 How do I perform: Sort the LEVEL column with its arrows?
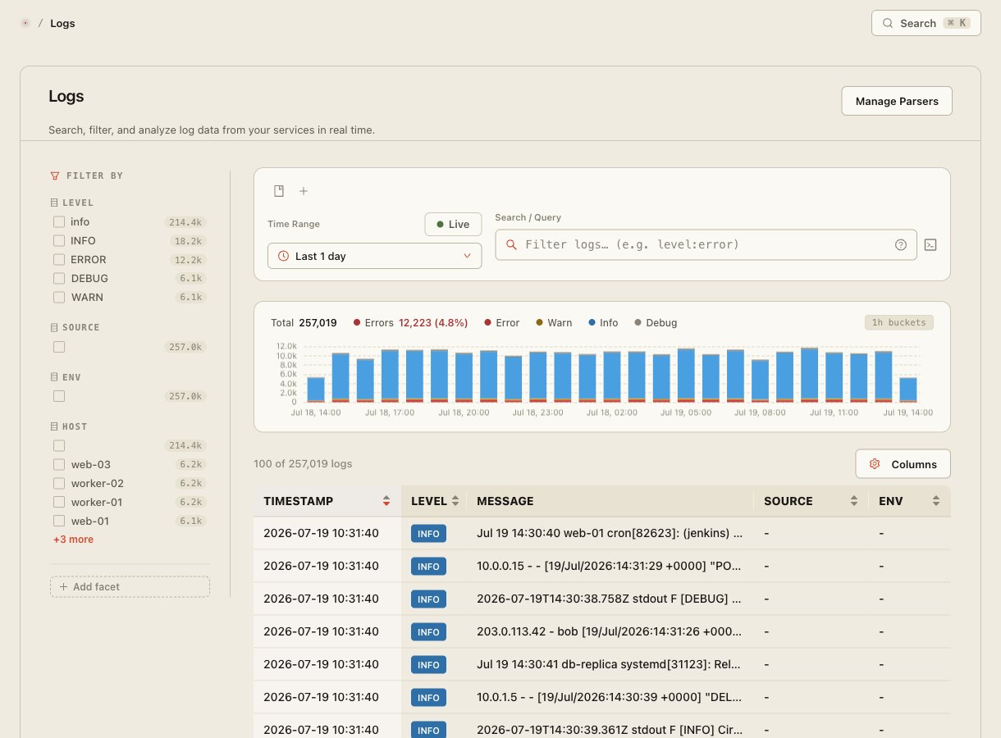point(455,501)
